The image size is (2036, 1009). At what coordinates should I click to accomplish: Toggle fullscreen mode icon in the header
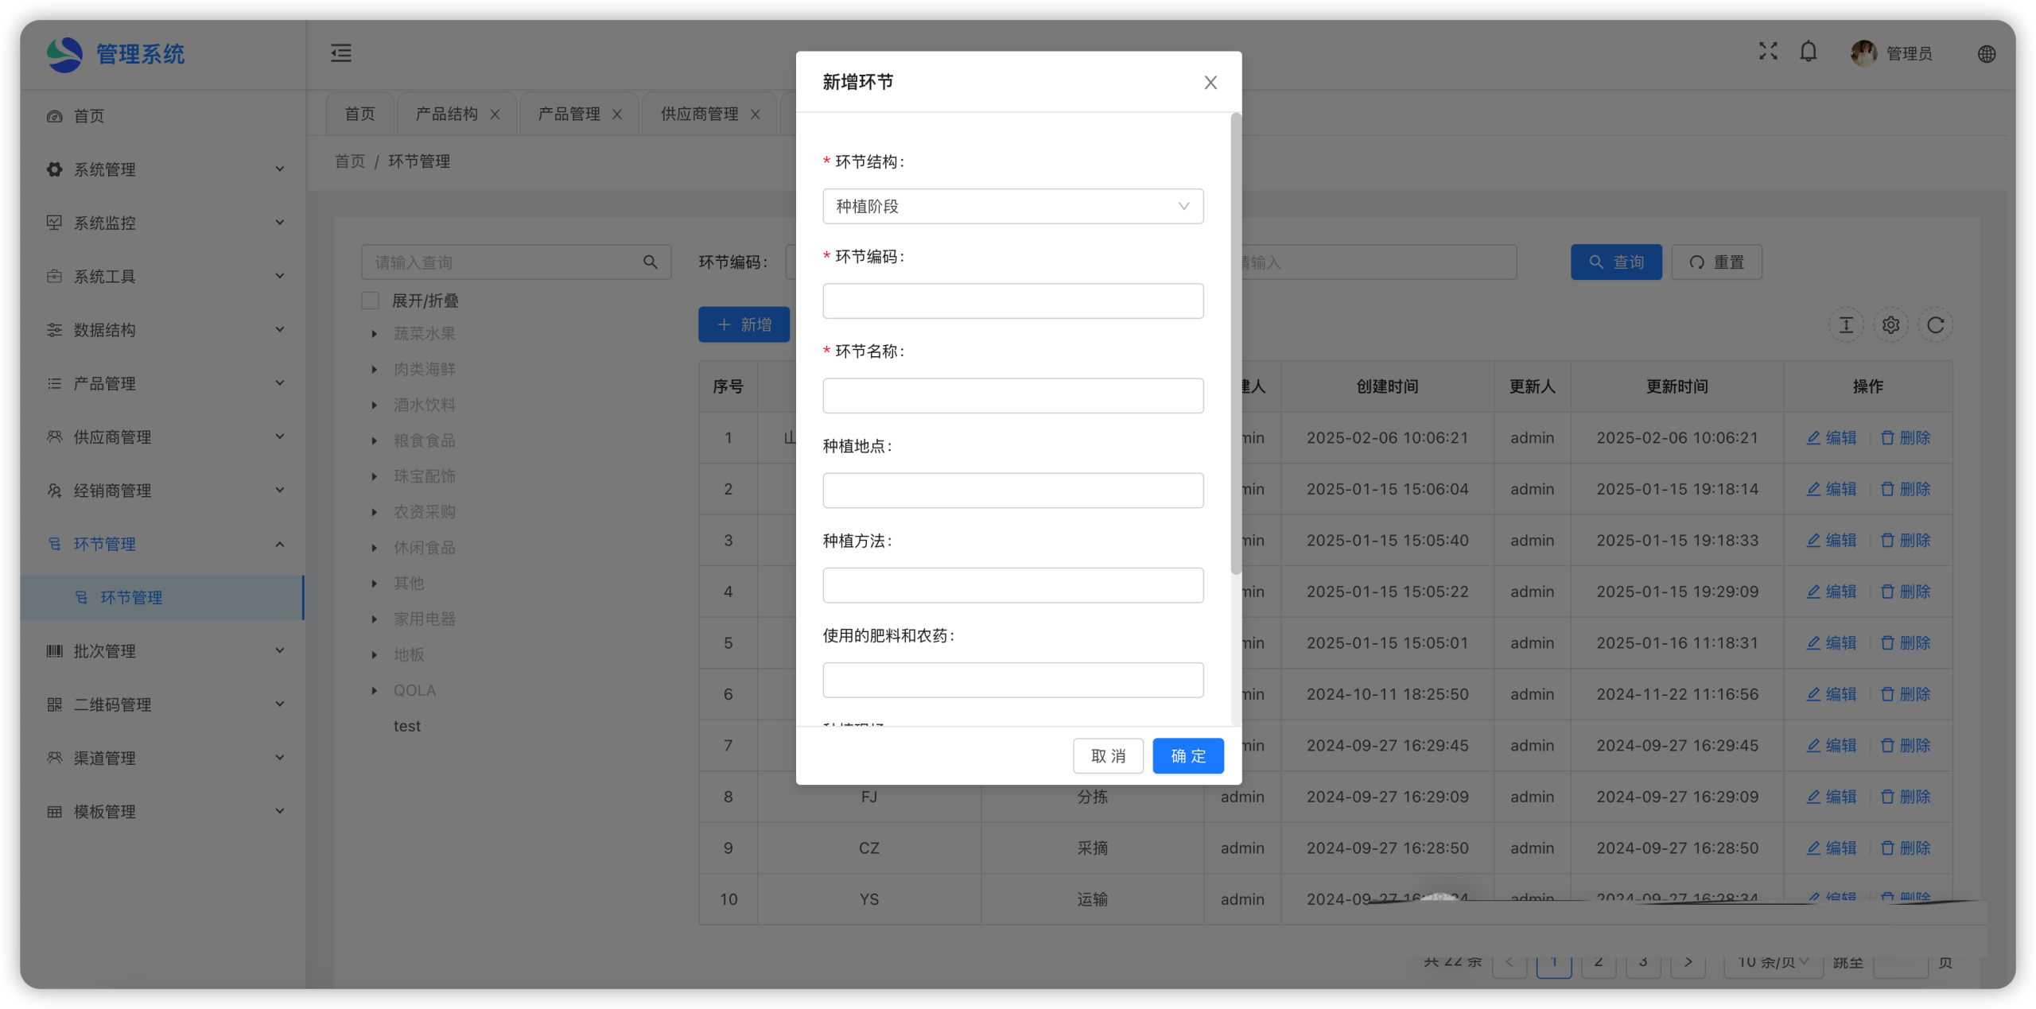[x=1768, y=52]
